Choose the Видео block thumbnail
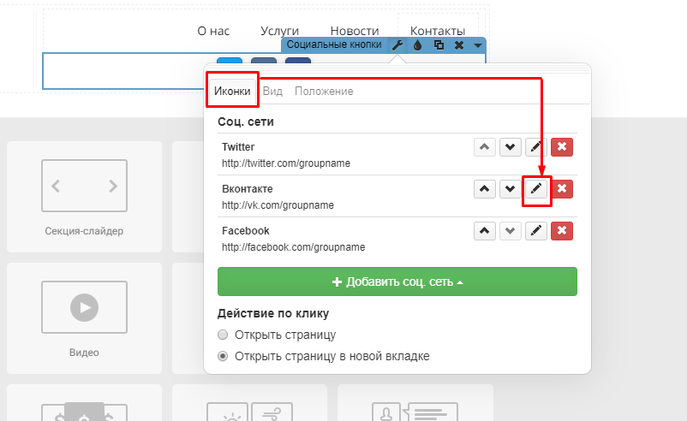 [84, 318]
